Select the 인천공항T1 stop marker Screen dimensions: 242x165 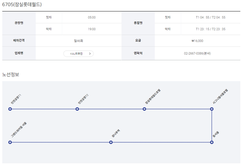pyautogui.click(x=10, y=109)
